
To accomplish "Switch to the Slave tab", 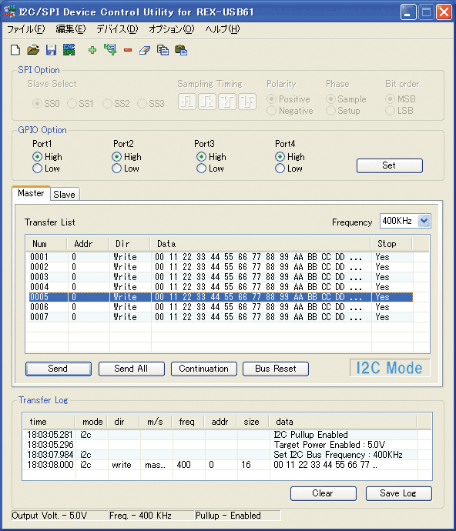I will [65, 195].
